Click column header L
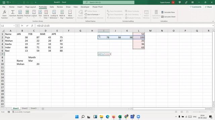The height and width of the screenshot is (120, 215). click(x=139, y=31)
